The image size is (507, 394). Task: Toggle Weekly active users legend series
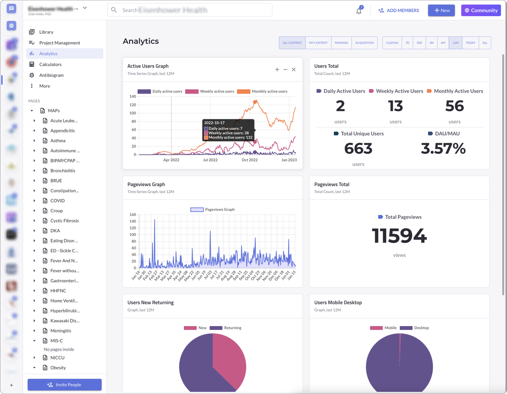[210, 91]
